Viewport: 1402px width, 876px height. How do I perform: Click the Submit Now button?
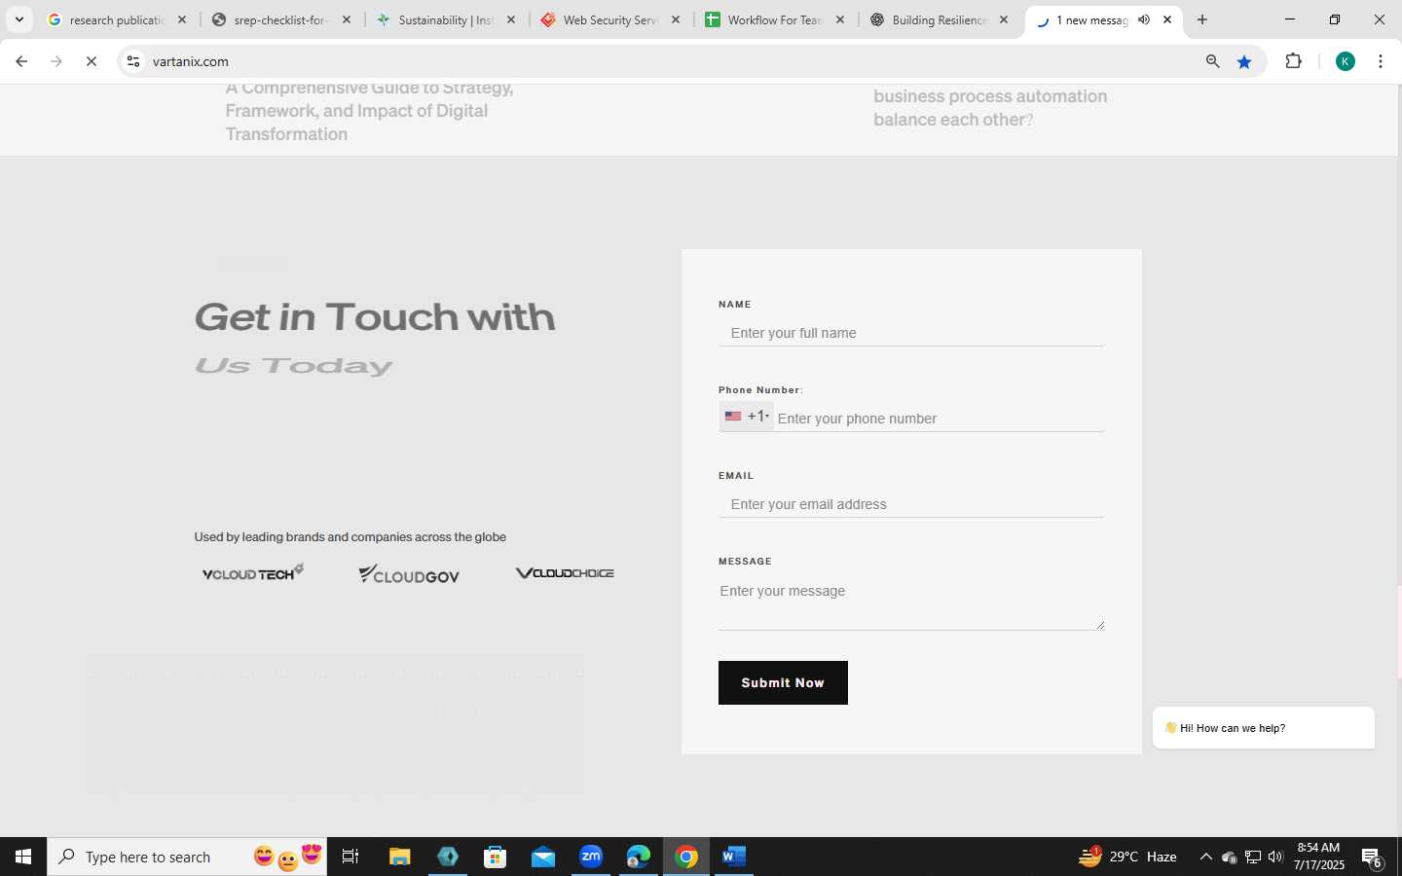[x=783, y=682]
